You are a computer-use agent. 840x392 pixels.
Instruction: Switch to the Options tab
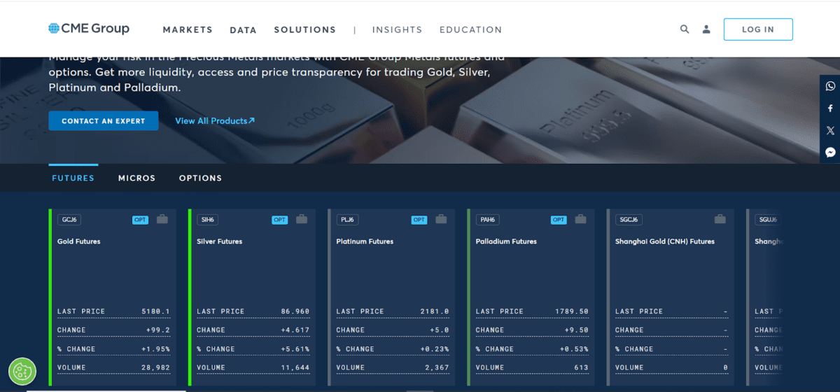[x=200, y=178]
